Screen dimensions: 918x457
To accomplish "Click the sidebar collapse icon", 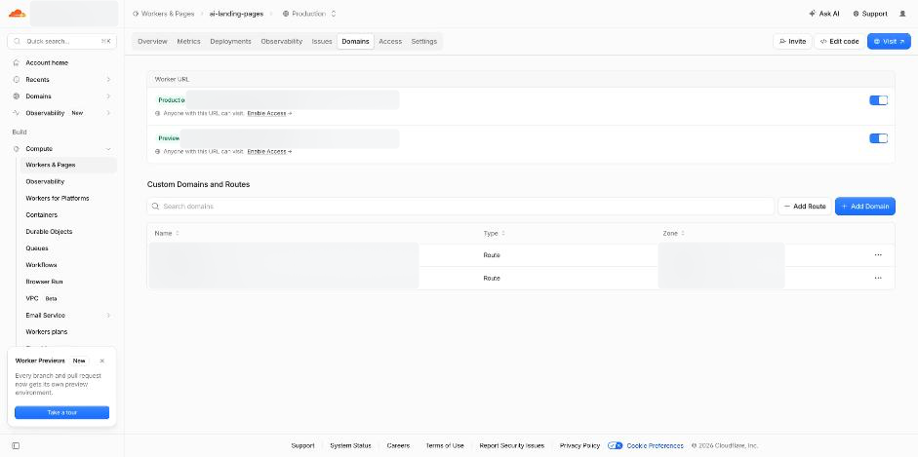I will pyautogui.click(x=16, y=446).
